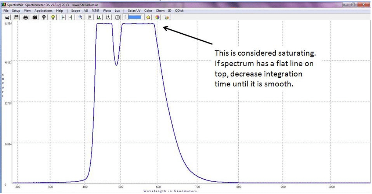Image resolution: width=372 pixels, height=194 pixels.
Task: Open the Applications menu
Action: [x=44, y=11]
